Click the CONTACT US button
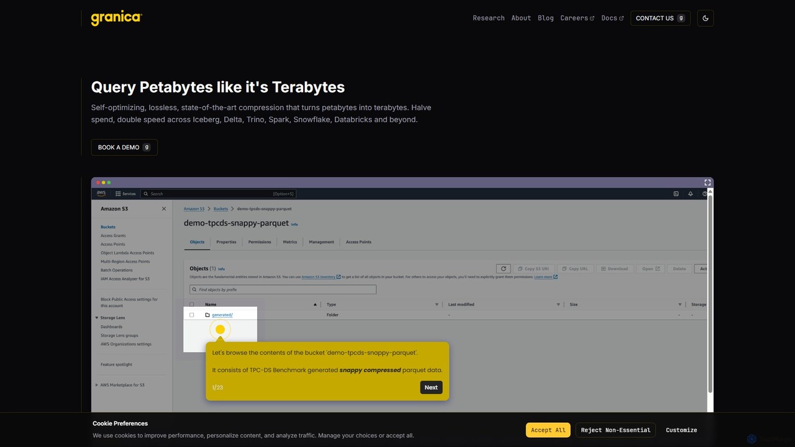 (x=660, y=18)
